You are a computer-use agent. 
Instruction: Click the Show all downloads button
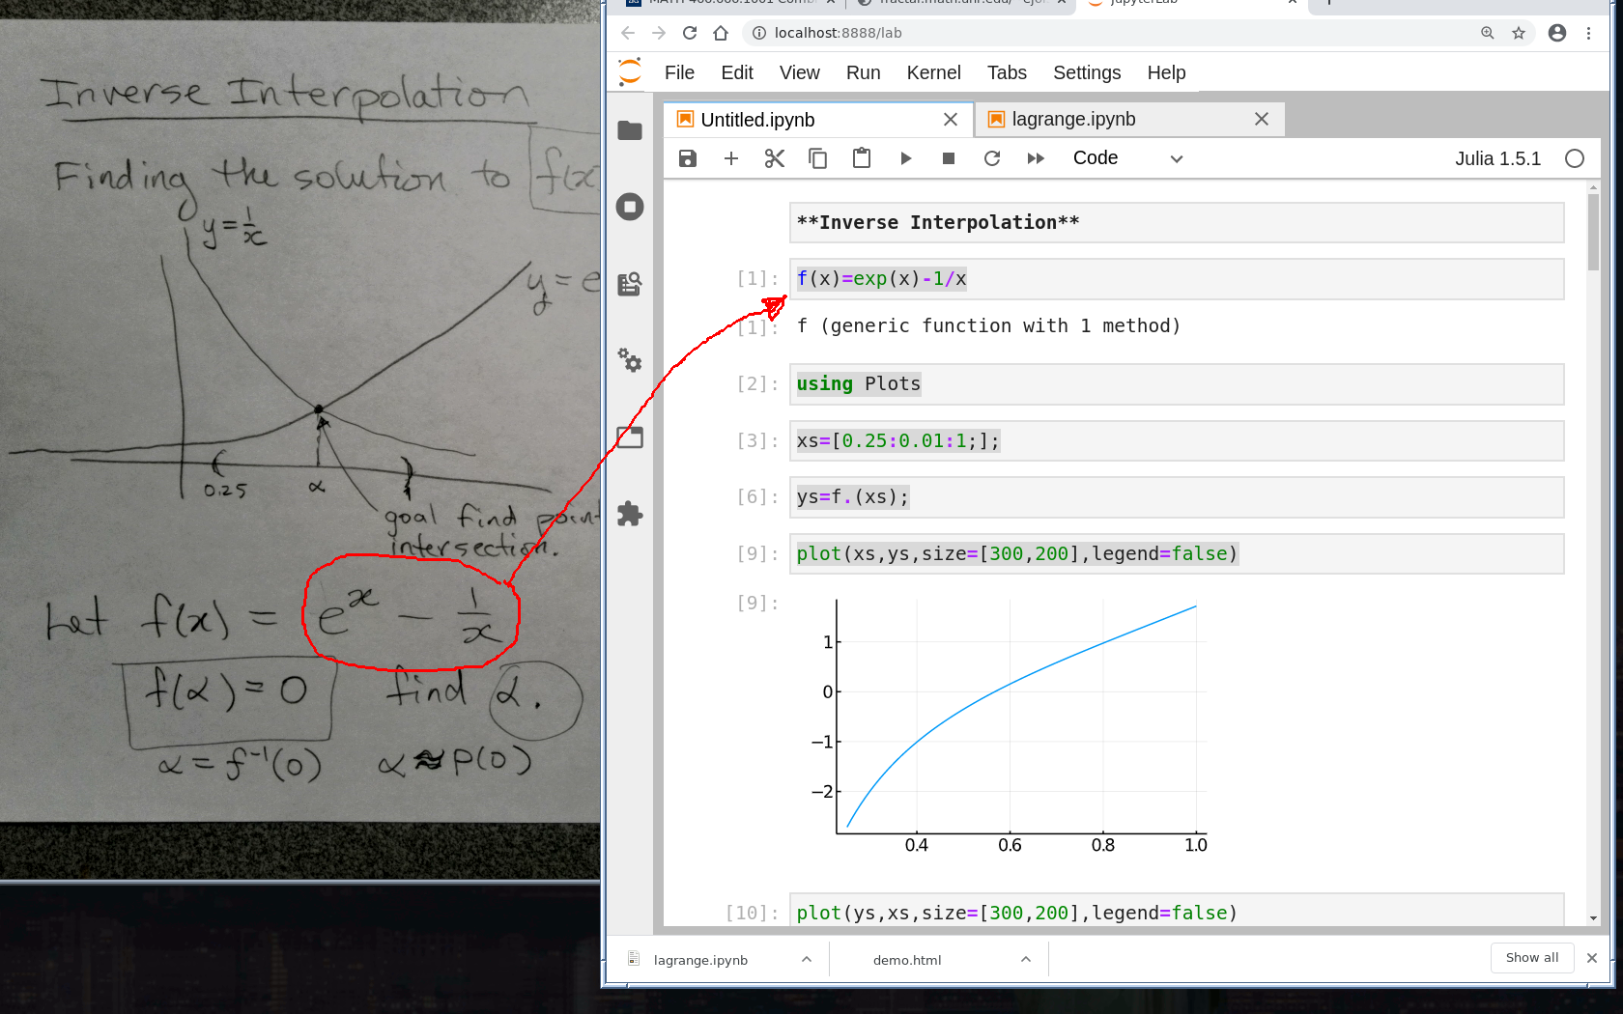(1531, 958)
